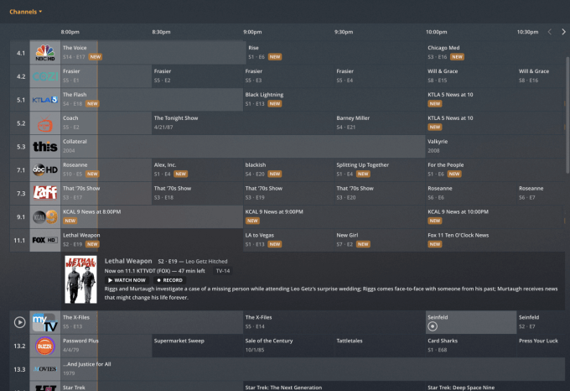Select Star Trek: The Next Generation
This screenshot has height=391, width=570.
(334, 386)
